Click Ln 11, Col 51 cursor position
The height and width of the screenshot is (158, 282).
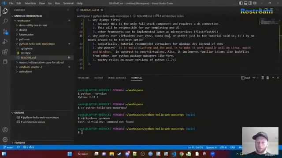[195, 147]
